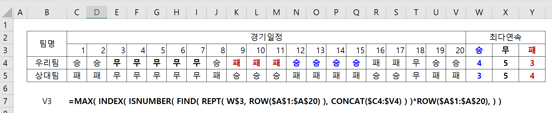Image resolution: width=552 pixels, height=113 pixels.
Task: Click 상대팀 max loss streak value 4
Action: (532, 76)
